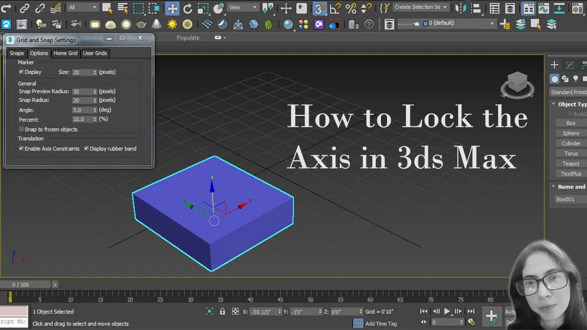587x330 pixels.
Task: Toggle the Percent Snap button
Action: (351, 8)
